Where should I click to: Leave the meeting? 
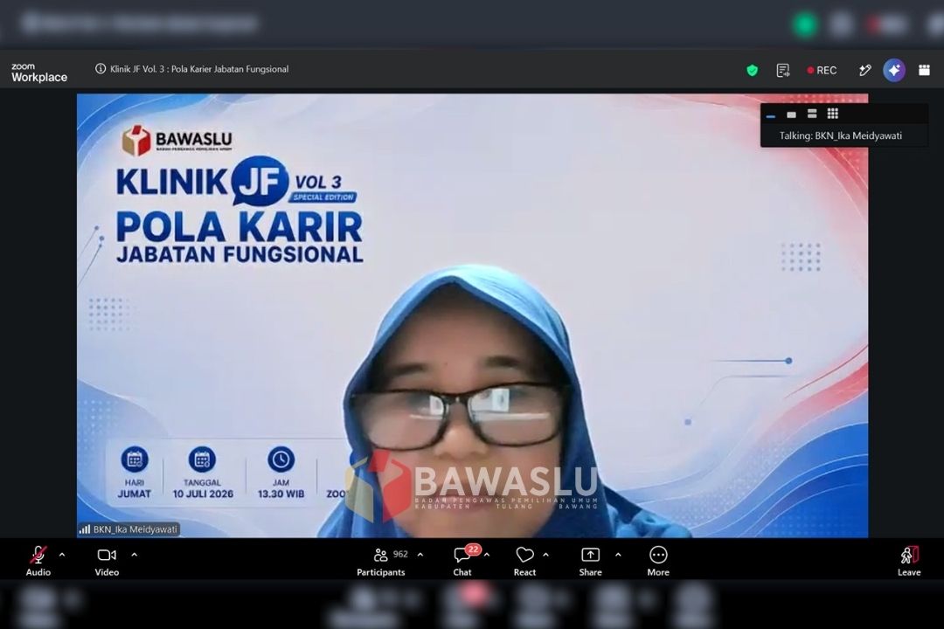pyautogui.click(x=909, y=562)
